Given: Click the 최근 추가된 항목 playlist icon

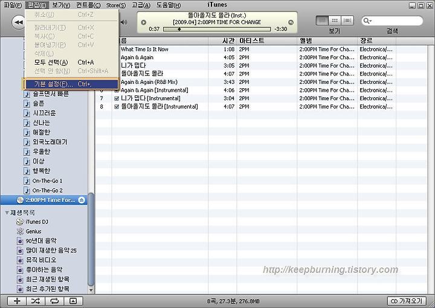Looking at the screenshot, I should point(20,289).
